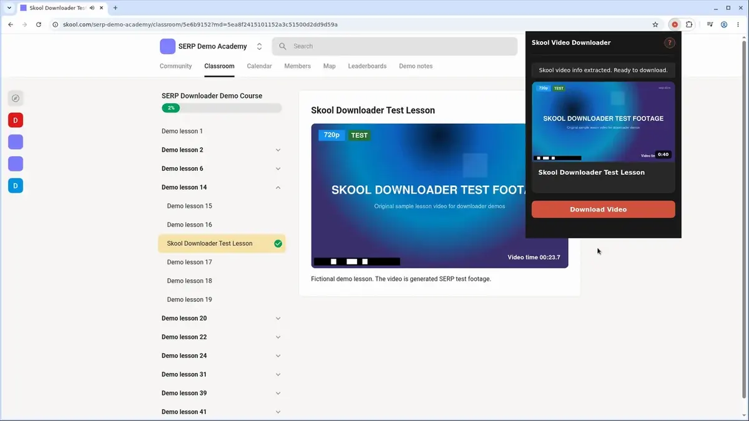Expand Demo lesson 39 section
The image size is (749, 421).
click(x=278, y=393)
